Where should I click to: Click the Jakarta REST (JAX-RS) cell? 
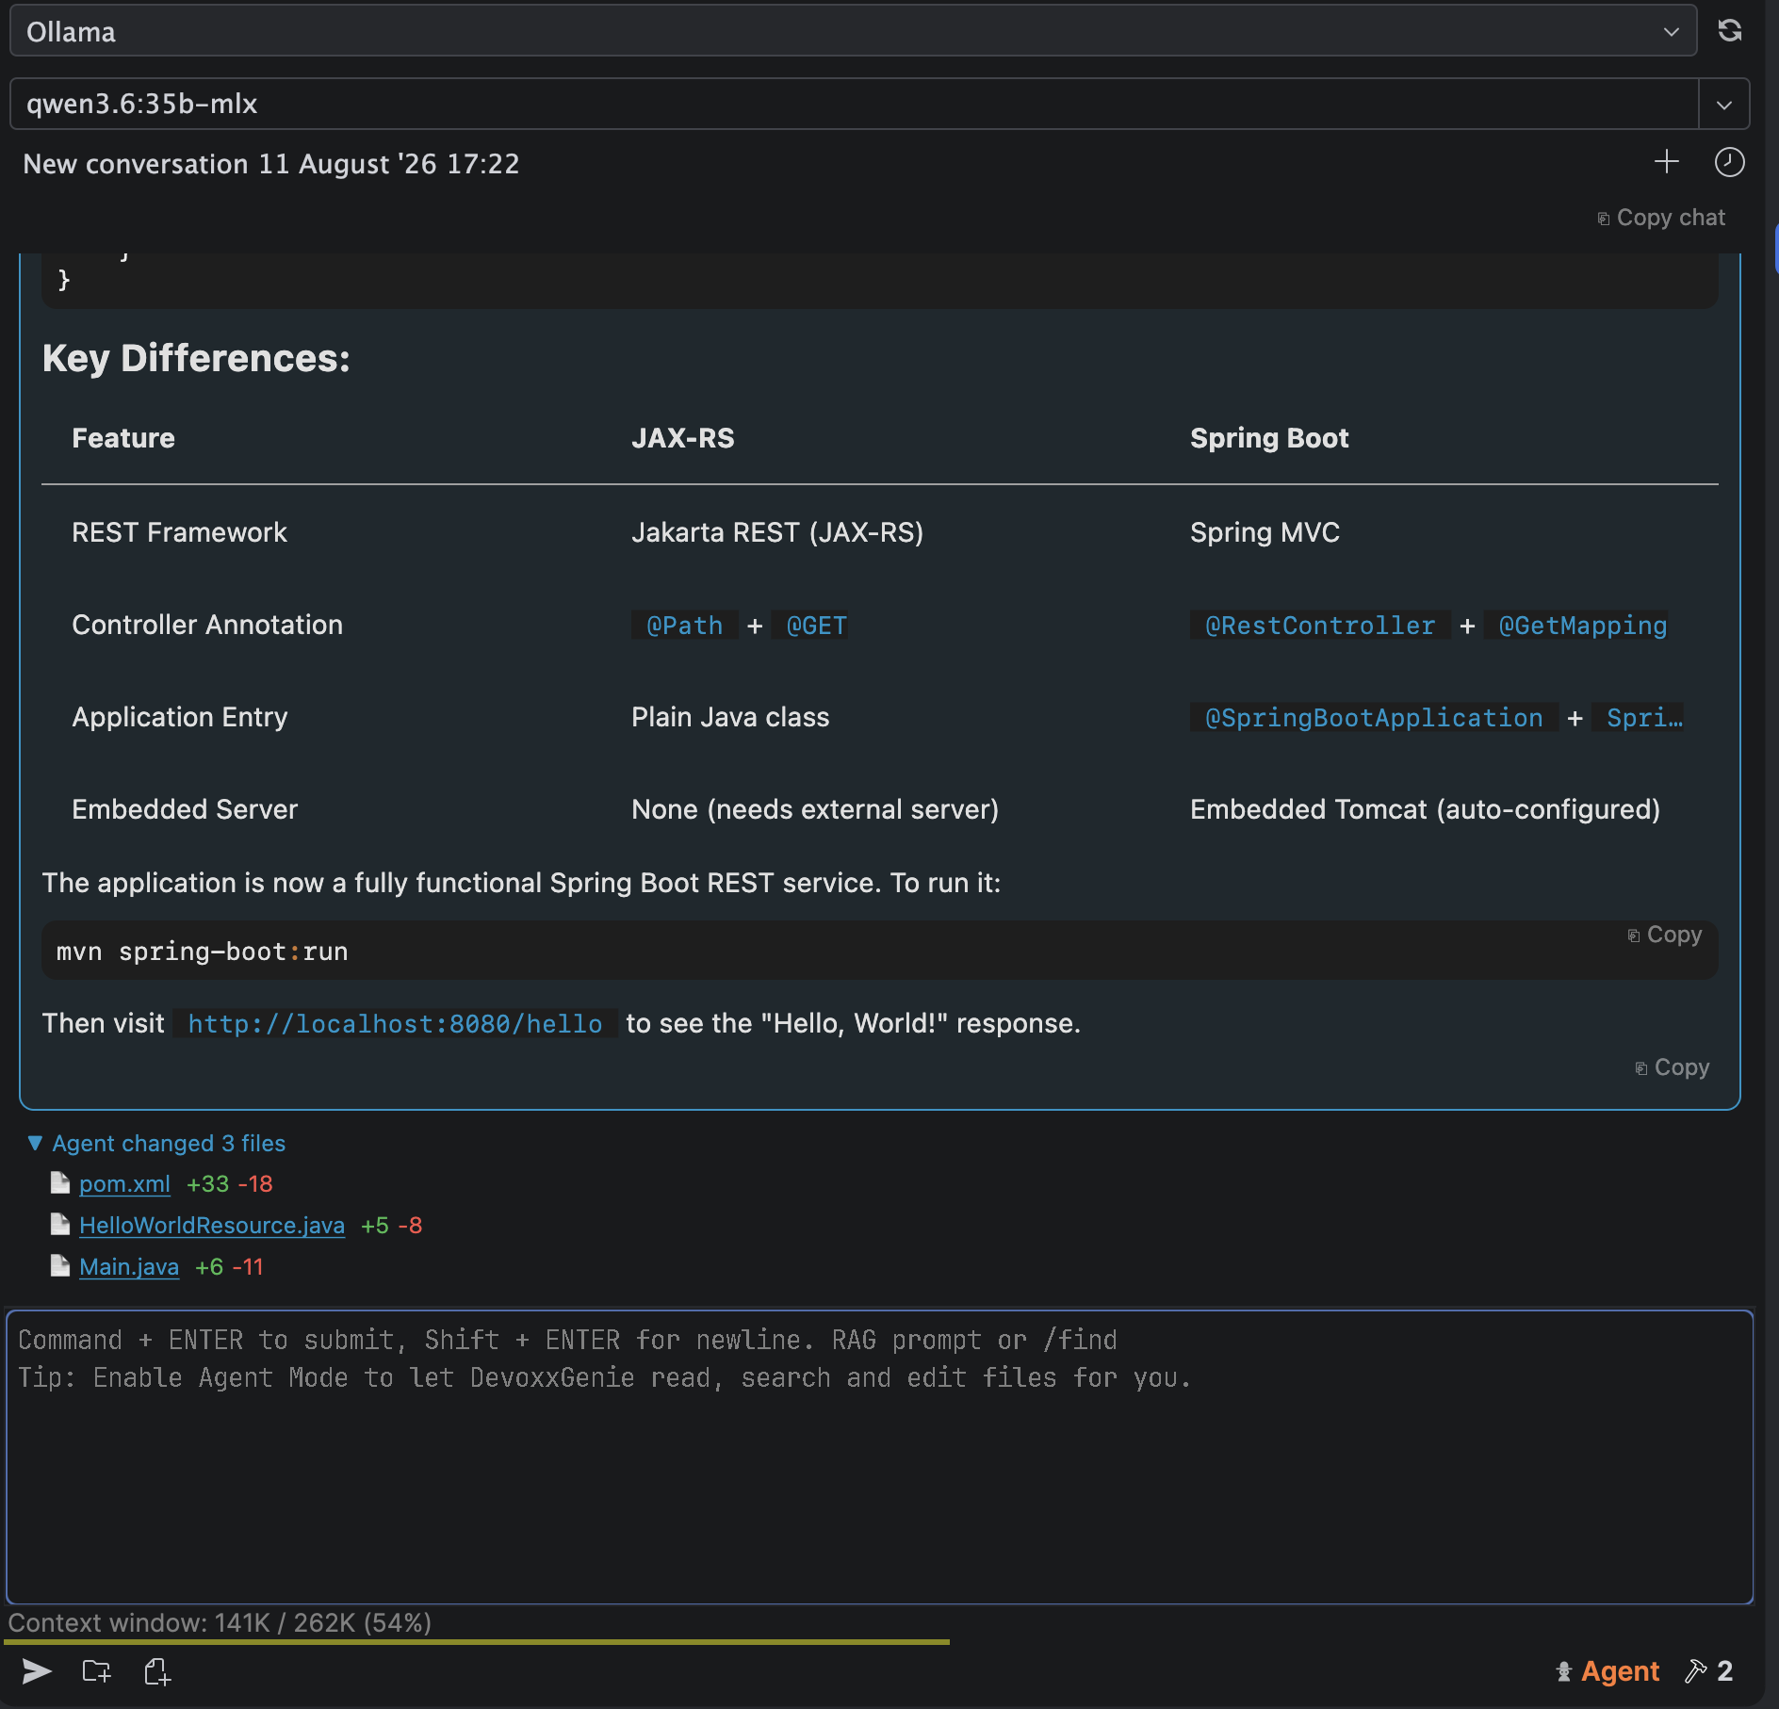point(777,532)
